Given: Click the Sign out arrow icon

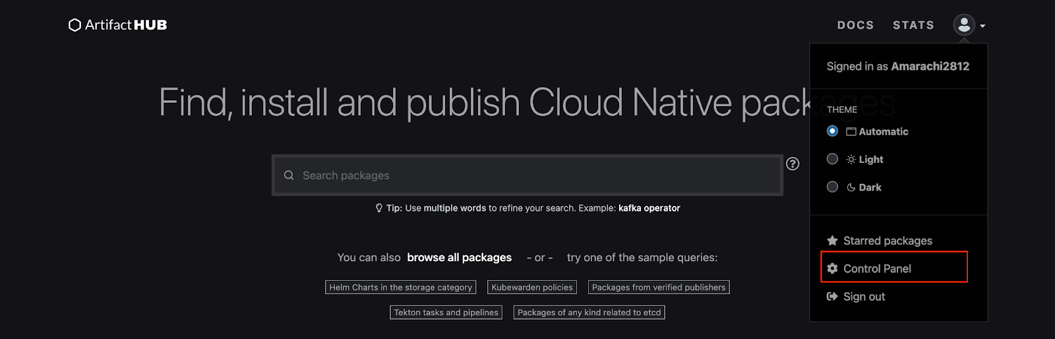Looking at the screenshot, I should tap(832, 296).
